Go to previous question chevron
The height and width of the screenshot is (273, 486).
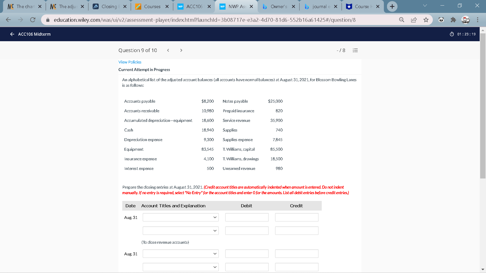pyautogui.click(x=168, y=50)
